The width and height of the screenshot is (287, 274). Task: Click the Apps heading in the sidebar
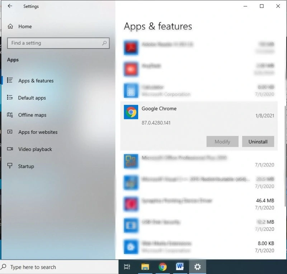coord(13,60)
